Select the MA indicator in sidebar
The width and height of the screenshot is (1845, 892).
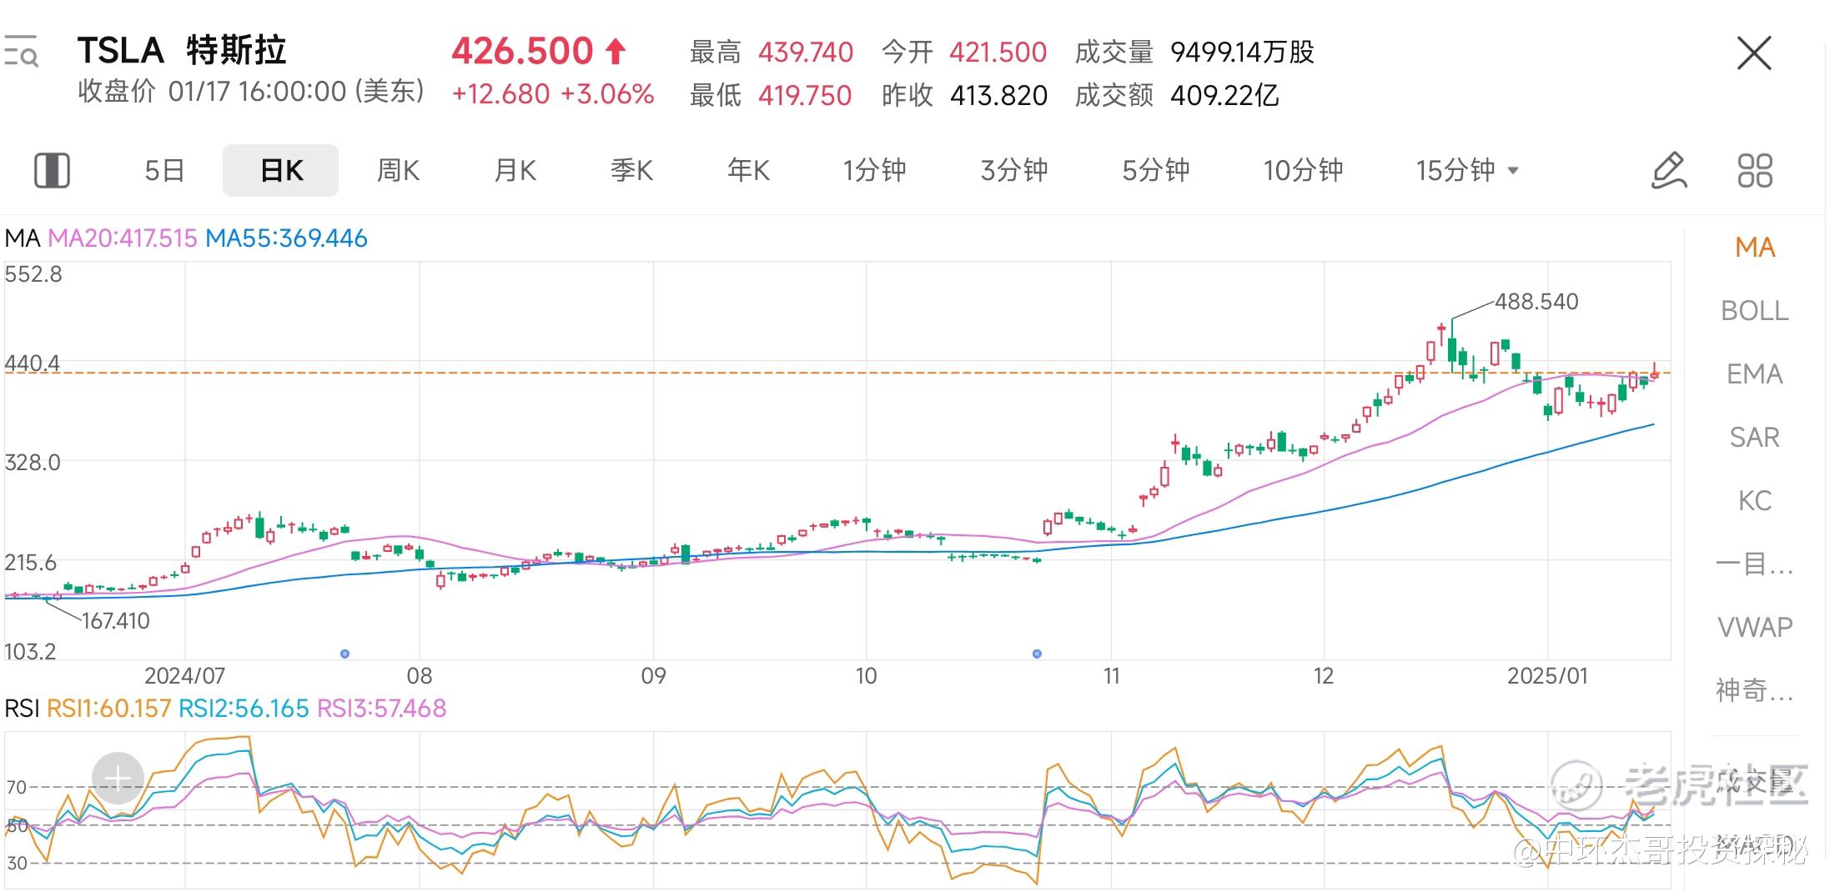(x=1755, y=247)
